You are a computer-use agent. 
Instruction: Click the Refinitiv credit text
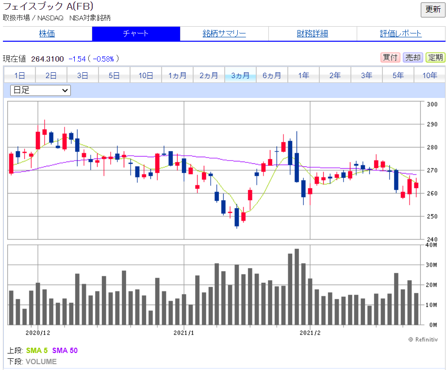point(423,339)
